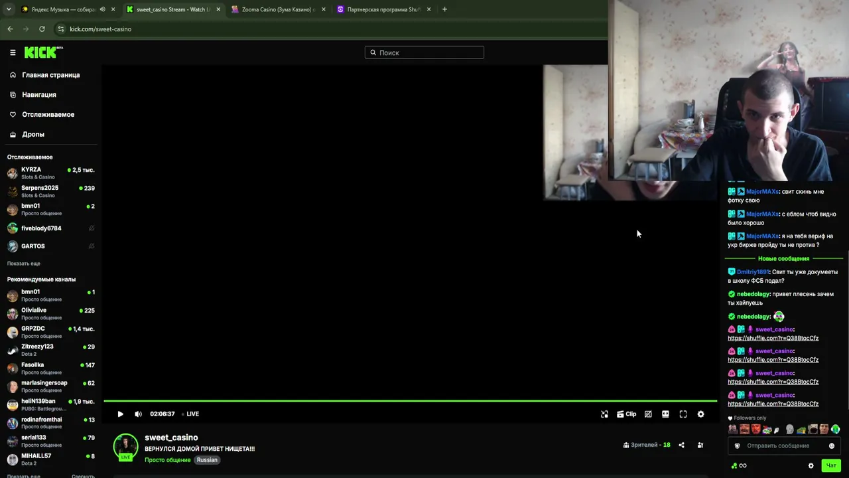Share the sweet_casino stream
The height and width of the screenshot is (478, 849).
(681, 445)
